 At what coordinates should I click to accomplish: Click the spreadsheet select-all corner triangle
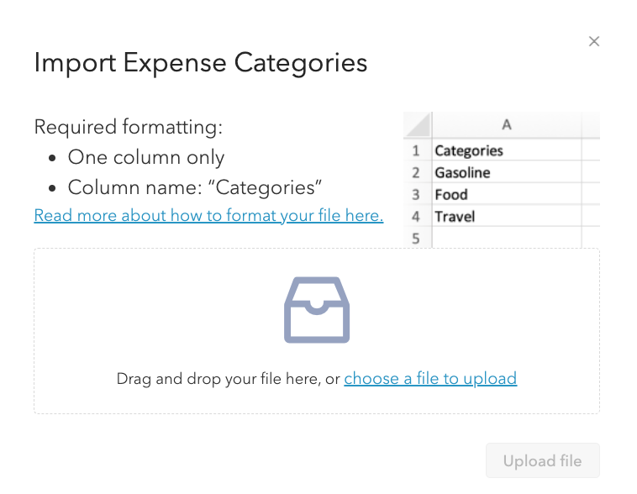(x=417, y=124)
